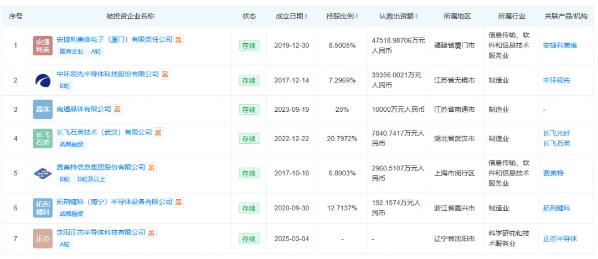The width and height of the screenshot is (598, 259).
Task: Open equity chart icon beside 赛美特信息集团
Action: tap(151, 167)
